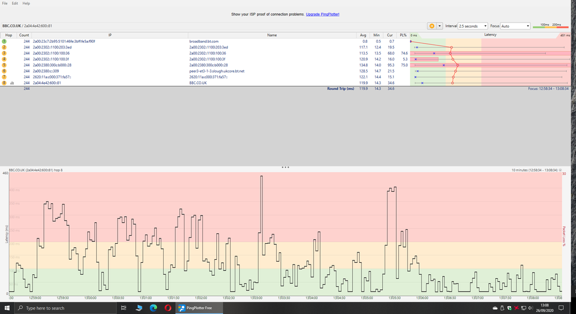
Task: Sort by the PL% column header
Action: [x=403, y=35]
